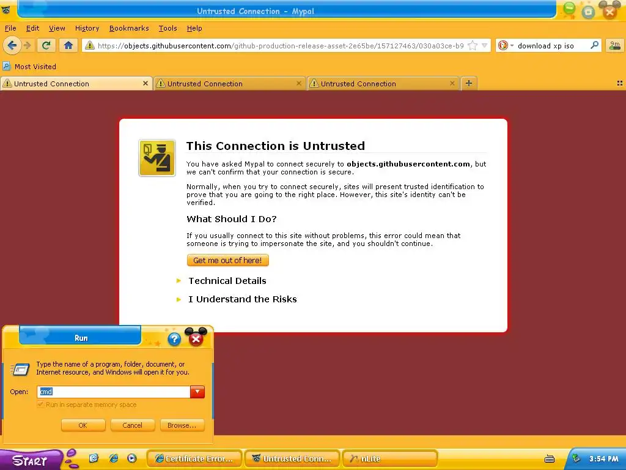Click the untrusted connection officer icon
This screenshot has height=470, width=626.
(157, 158)
